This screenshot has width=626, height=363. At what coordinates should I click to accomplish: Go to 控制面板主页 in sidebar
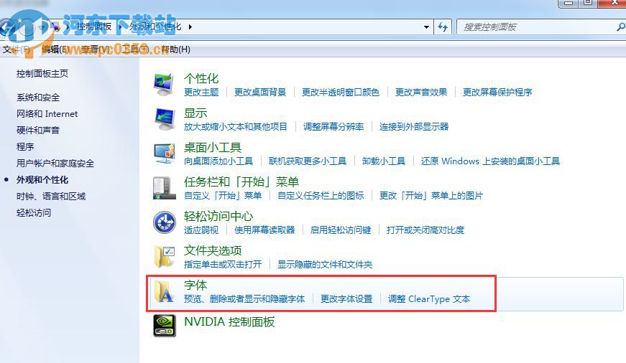(42, 73)
